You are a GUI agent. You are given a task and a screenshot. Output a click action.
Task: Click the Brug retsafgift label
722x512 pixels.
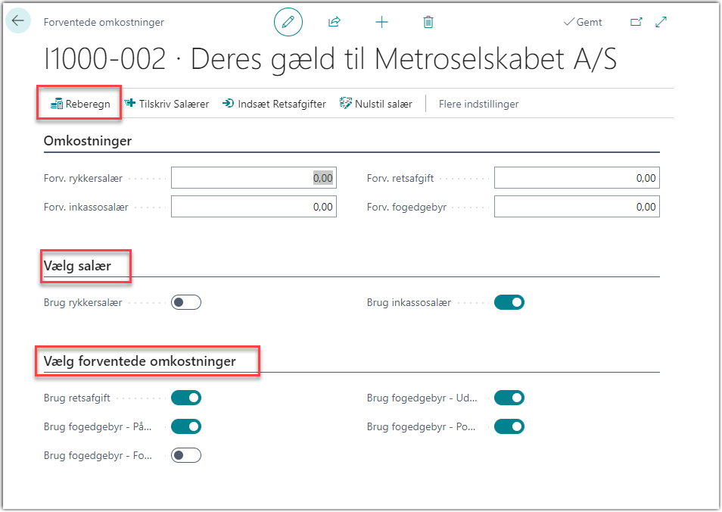pos(77,398)
